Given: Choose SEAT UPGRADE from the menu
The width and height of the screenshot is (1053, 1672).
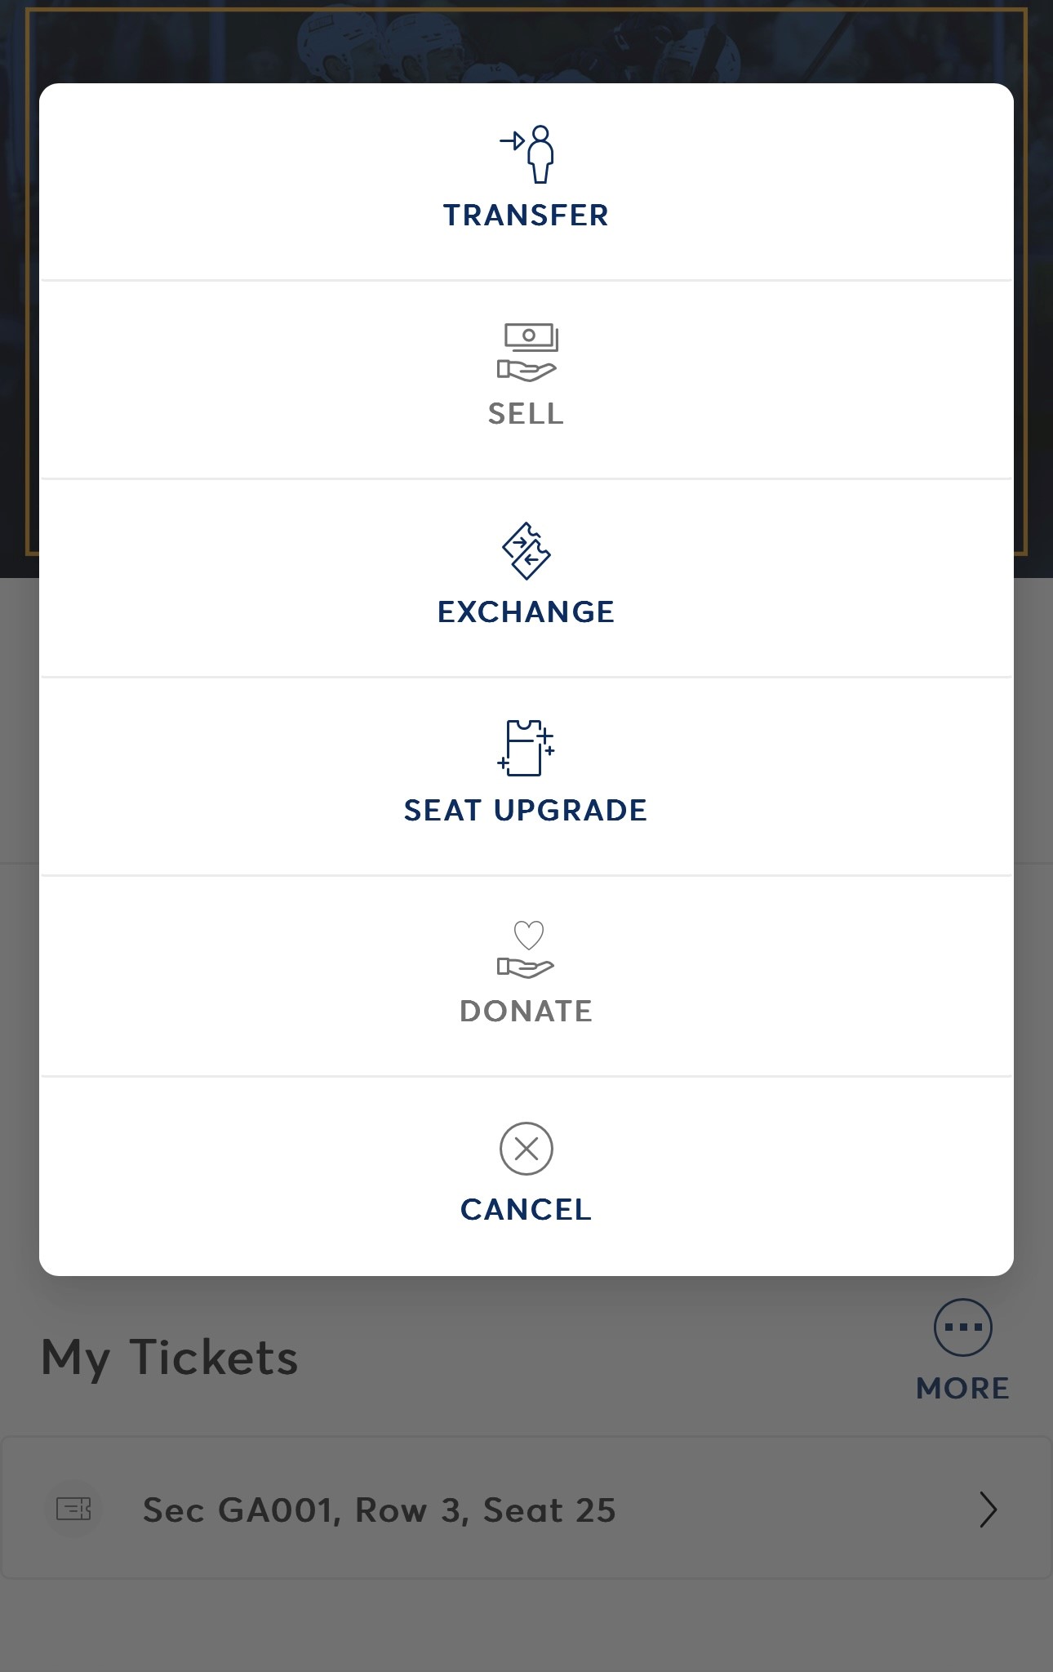Looking at the screenshot, I should coord(526,811).
